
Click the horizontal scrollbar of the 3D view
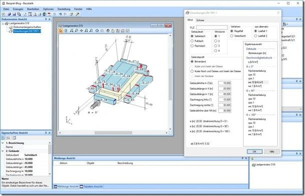tap(113, 132)
